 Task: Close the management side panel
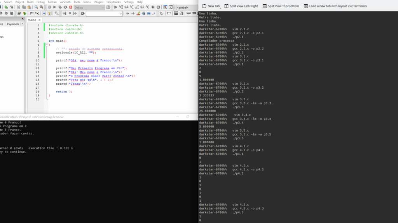pyautogui.click(x=23, y=19)
